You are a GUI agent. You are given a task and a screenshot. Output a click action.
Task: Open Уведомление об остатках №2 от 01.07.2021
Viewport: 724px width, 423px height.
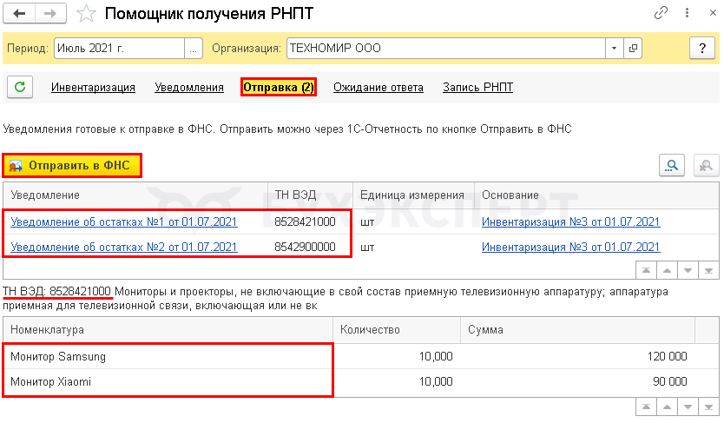coord(124,247)
